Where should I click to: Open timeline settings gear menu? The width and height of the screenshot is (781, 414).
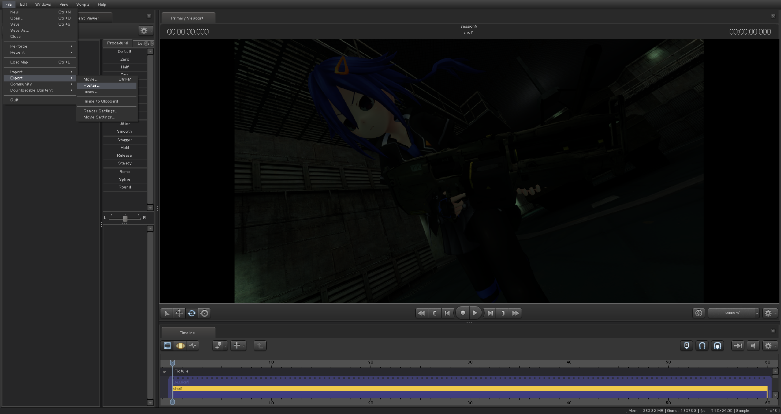[770, 346]
